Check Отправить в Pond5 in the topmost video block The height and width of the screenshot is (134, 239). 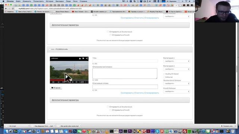pyautogui.click(x=111, y=35)
